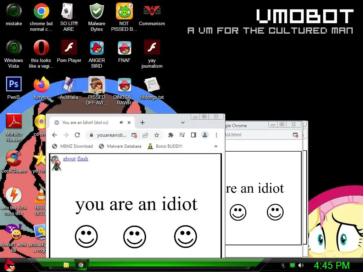
Task: Open the Bonzi BUDDY! bookmark
Action: pyautogui.click(x=165, y=146)
